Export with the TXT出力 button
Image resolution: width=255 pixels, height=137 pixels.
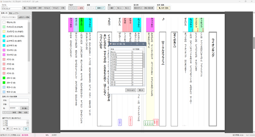55,8
